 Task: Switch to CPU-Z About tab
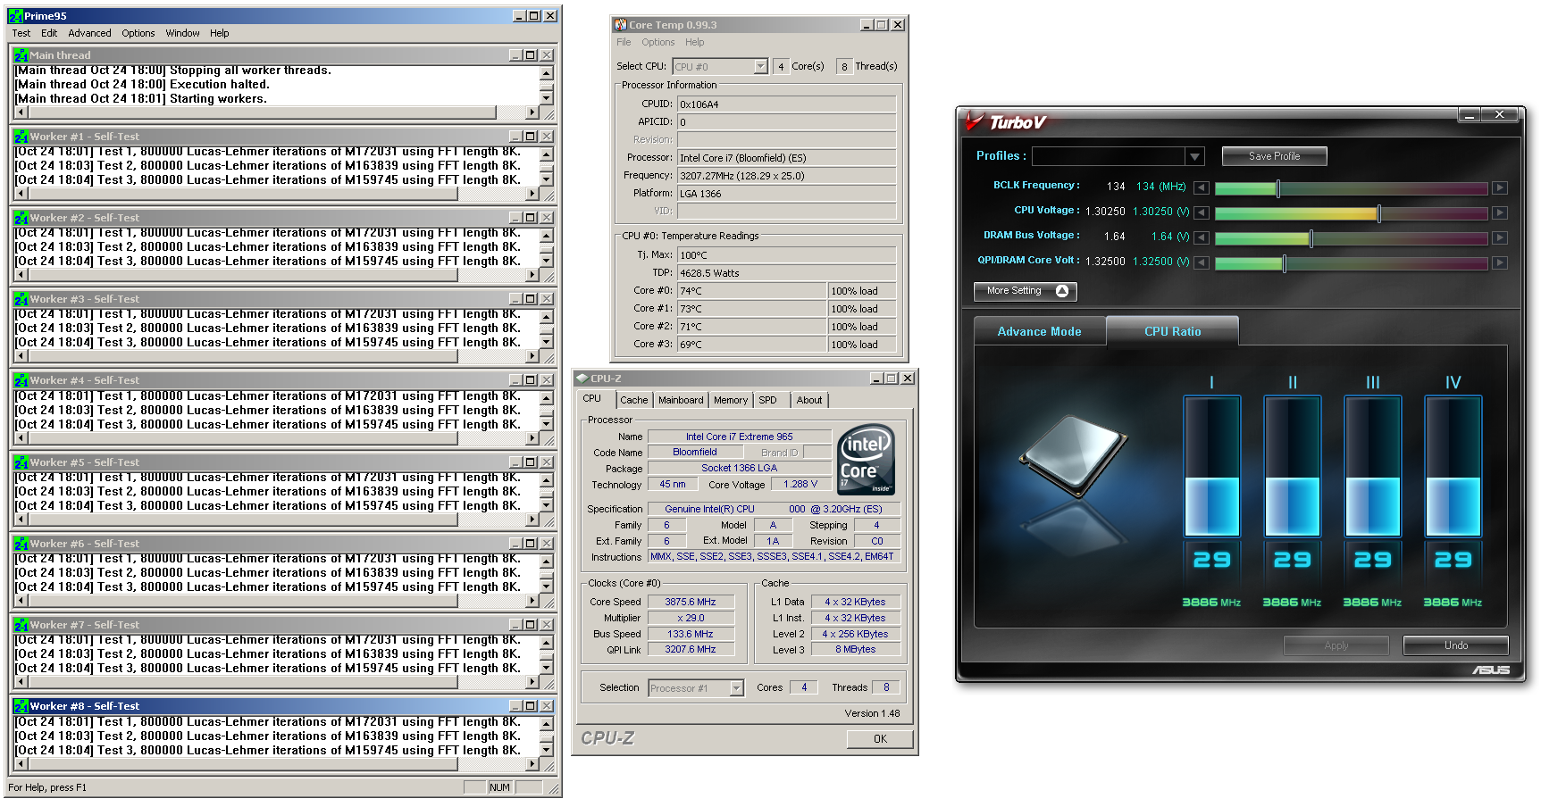(809, 400)
